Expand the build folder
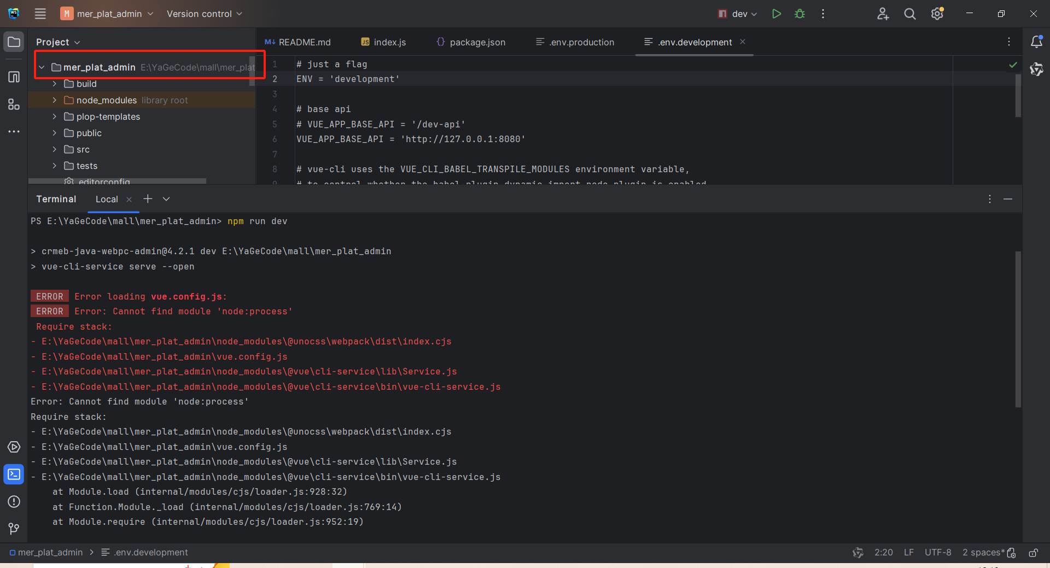The width and height of the screenshot is (1050, 568). [54, 84]
